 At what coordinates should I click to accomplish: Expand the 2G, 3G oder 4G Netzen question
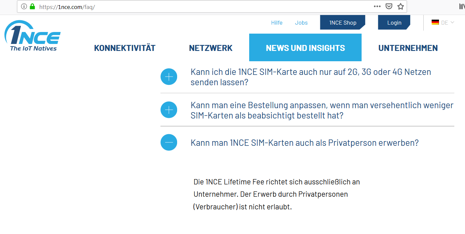click(x=169, y=77)
